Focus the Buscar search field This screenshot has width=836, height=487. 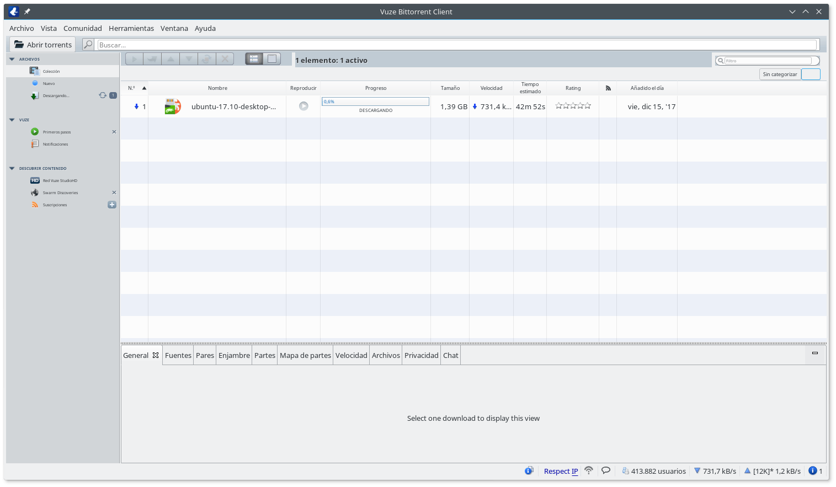[457, 45]
